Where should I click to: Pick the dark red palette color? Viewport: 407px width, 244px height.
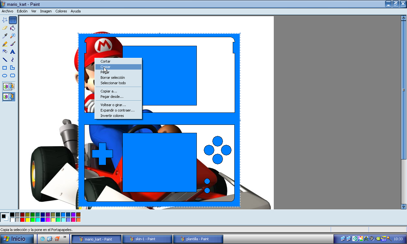click(23, 215)
